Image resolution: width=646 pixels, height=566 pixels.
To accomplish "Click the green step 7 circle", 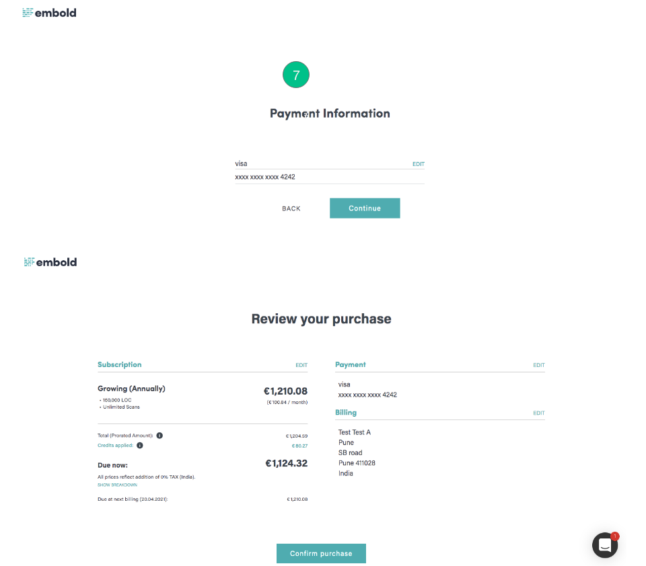I will coord(296,75).
